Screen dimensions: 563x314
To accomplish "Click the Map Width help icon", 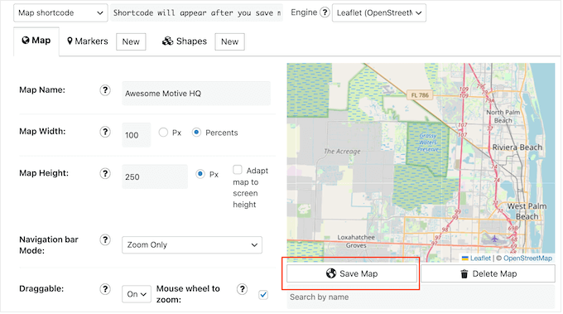I will pos(105,132).
